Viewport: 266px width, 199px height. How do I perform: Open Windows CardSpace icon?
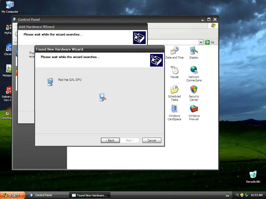[174, 113]
